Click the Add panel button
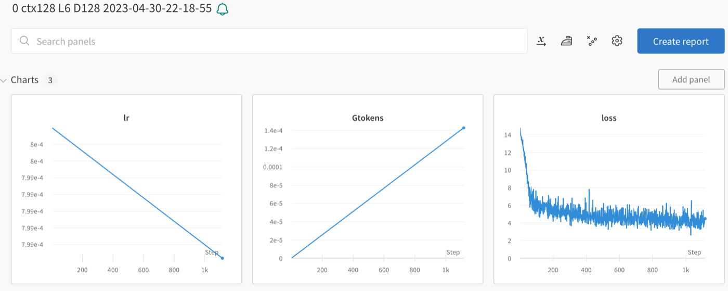This screenshot has height=291, width=728. click(691, 80)
